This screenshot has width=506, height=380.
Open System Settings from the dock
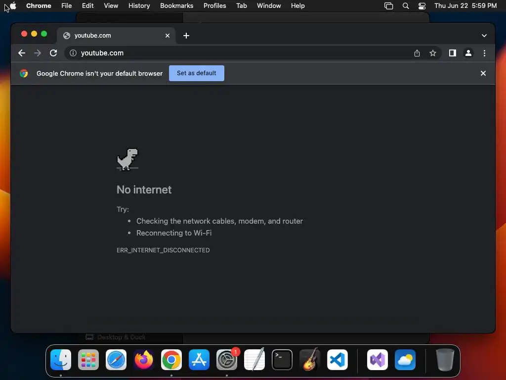click(227, 360)
